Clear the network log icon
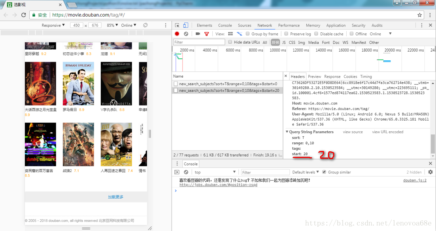This screenshot has height=231, width=436. [186, 34]
